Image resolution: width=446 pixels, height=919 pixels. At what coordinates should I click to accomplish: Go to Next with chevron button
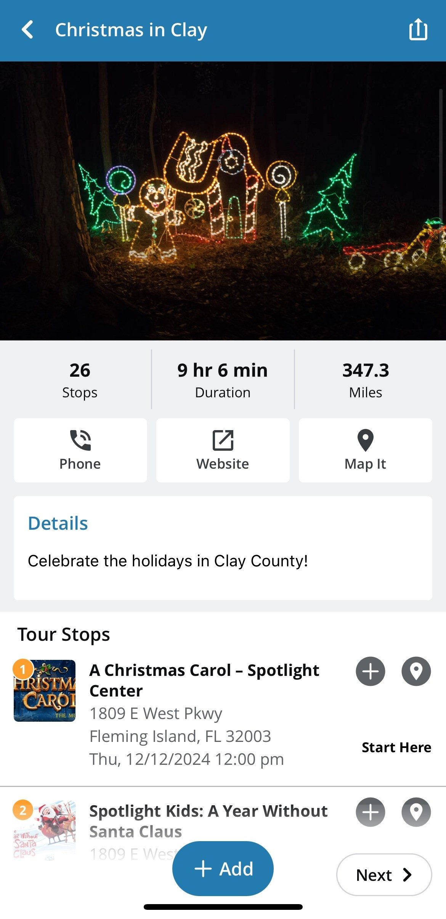pos(384,875)
